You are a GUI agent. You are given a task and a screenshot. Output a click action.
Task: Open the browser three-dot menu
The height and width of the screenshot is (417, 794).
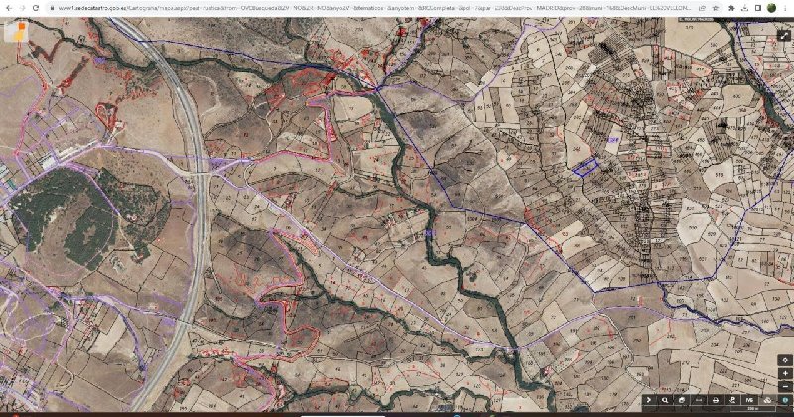785,8
